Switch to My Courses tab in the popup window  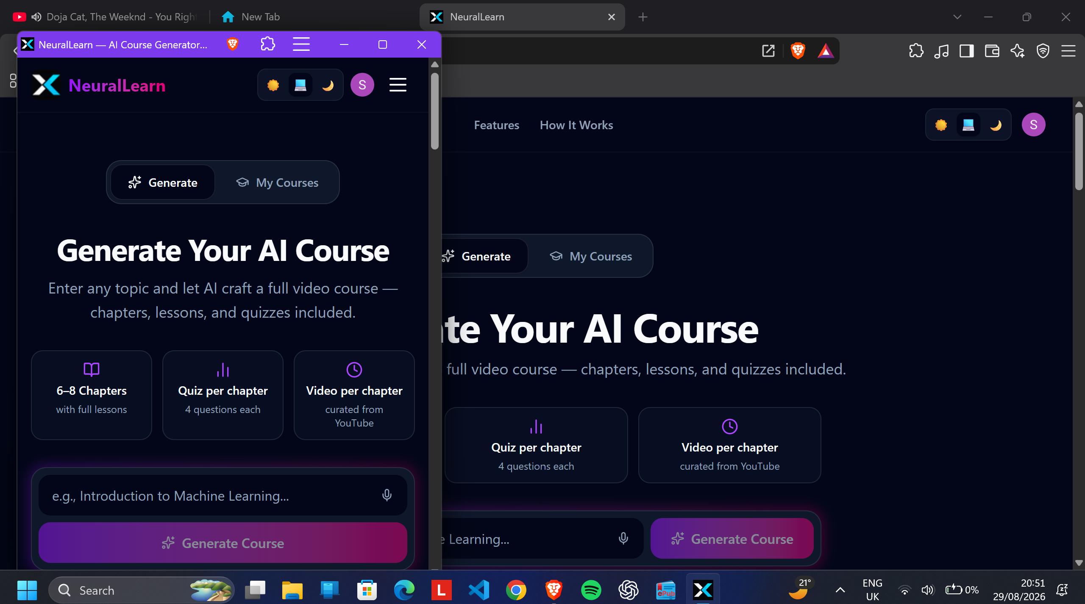click(x=278, y=183)
